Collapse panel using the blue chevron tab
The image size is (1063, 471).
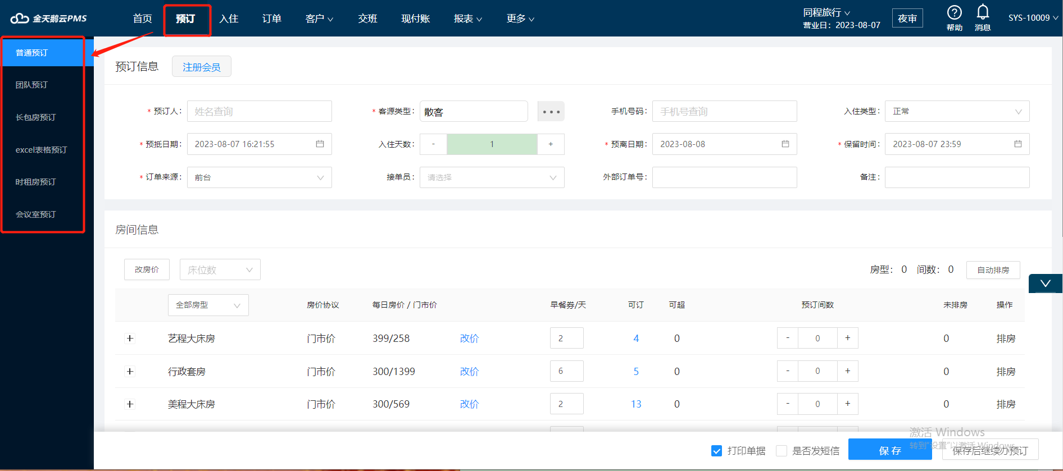(x=1045, y=283)
